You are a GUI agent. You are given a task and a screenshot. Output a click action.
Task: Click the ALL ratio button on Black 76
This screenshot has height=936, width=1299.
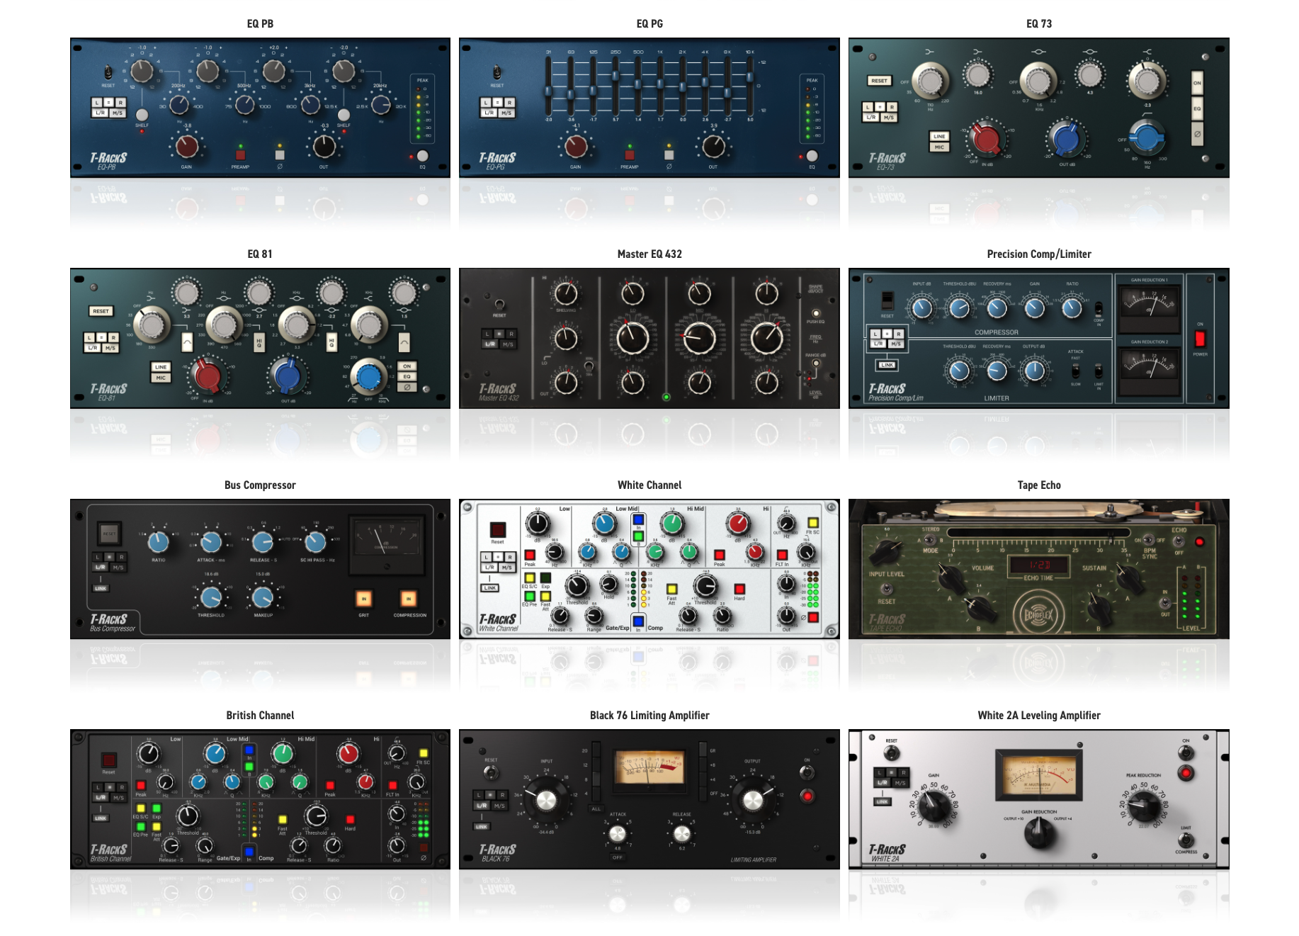click(596, 808)
